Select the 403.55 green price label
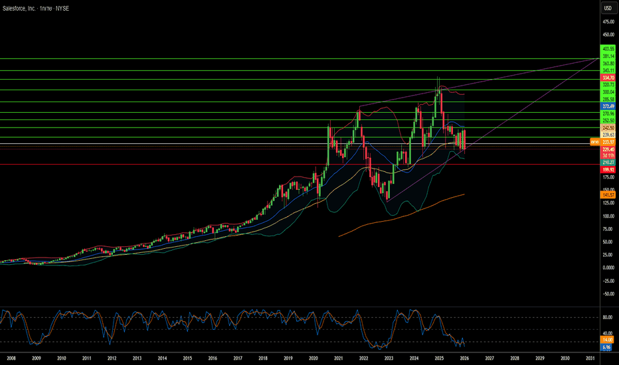This screenshot has height=365, width=619. (608, 49)
